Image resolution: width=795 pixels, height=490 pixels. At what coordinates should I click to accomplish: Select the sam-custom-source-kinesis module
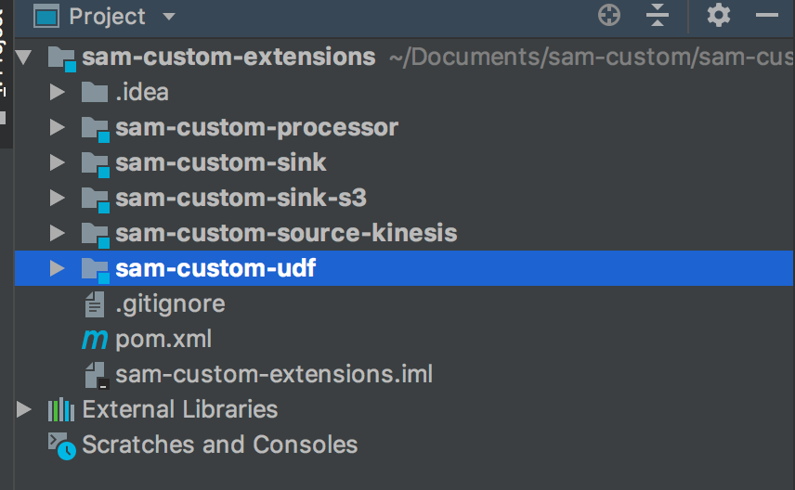coord(286,233)
